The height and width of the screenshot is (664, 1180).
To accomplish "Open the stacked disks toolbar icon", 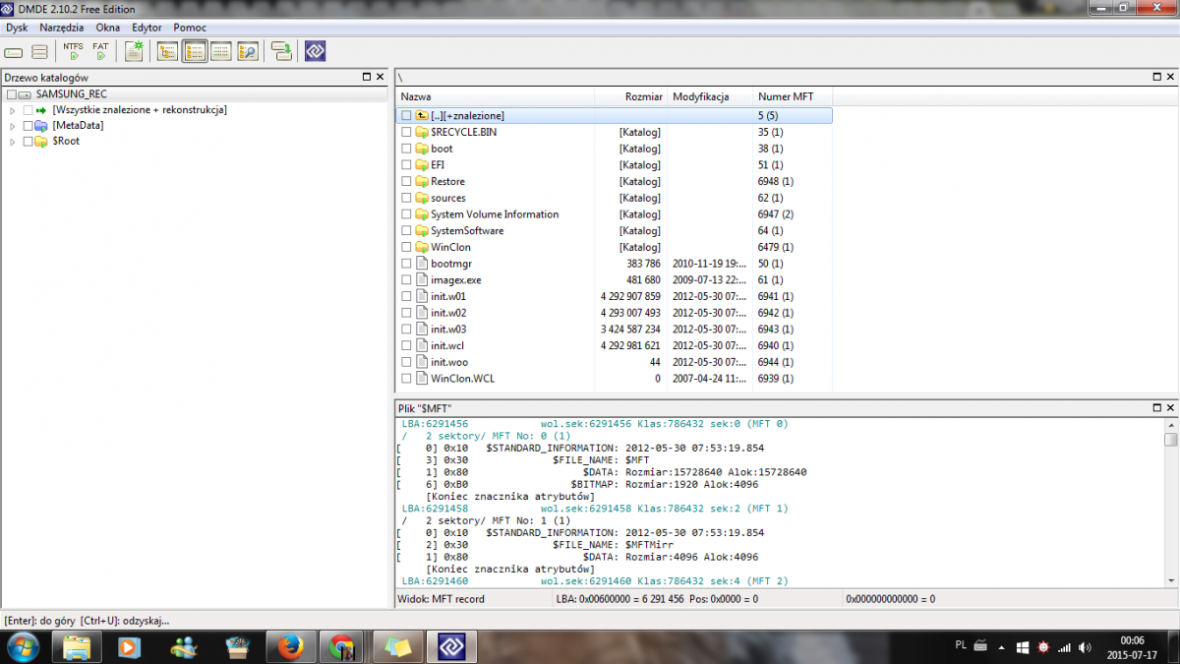I will pyautogui.click(x=39, y=51).
